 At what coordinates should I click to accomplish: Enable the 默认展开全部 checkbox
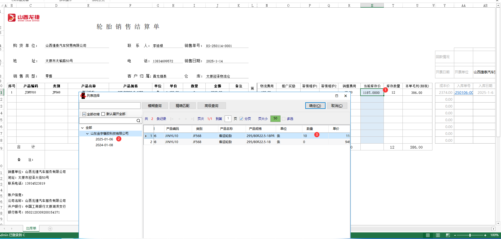click(x=103, y=114)
